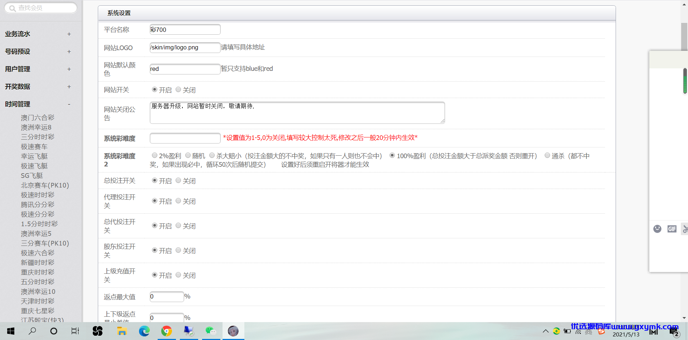Select 通杀 difficulty option
This screenshot has width=688, height=340.
[x=547, y=155]
